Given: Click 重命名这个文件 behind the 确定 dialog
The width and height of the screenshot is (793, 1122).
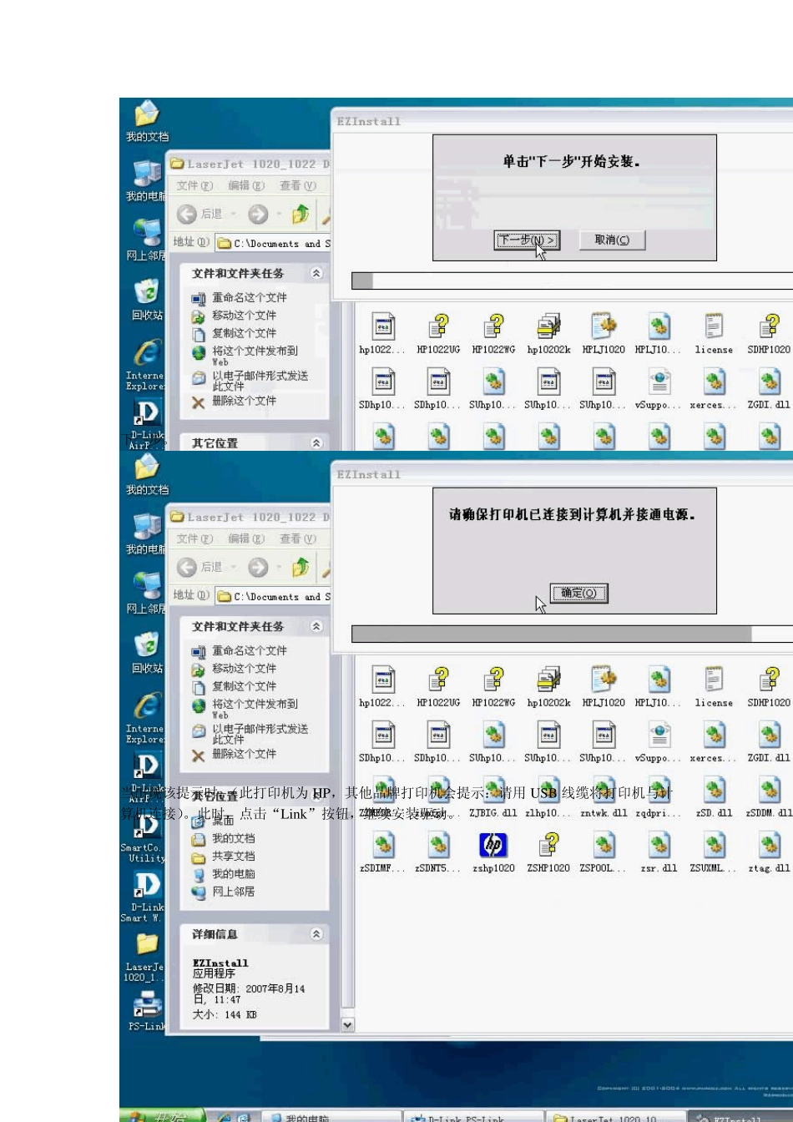Looking at the screenshot, I should click(x=240, y=650).
